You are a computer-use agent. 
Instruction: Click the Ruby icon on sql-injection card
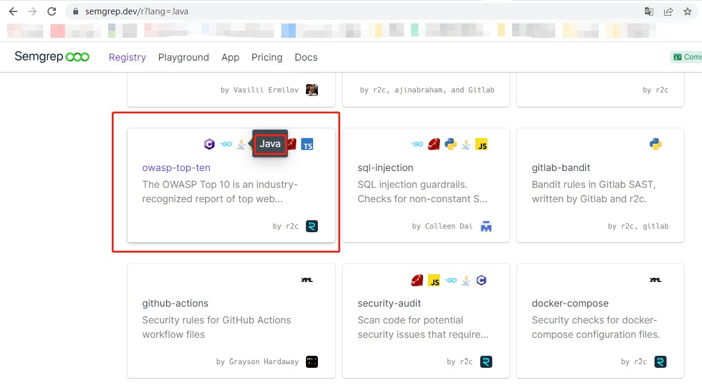click(433, 144)
